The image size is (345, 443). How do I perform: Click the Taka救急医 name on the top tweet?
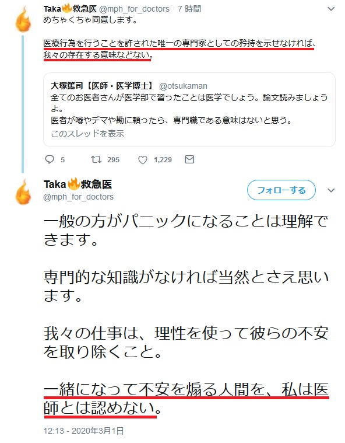[71, 9]
